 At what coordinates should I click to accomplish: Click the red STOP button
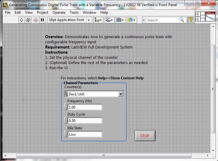click(x=145, y=136)
